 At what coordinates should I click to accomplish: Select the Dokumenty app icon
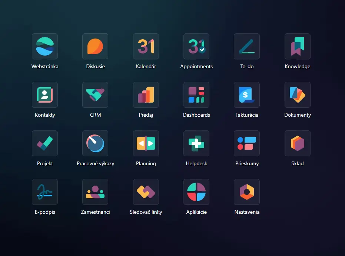click(x=298, y=95)
